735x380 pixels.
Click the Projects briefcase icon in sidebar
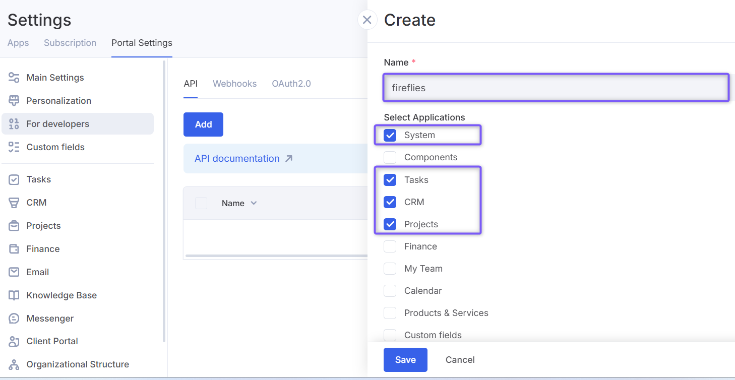click(14, 226)
